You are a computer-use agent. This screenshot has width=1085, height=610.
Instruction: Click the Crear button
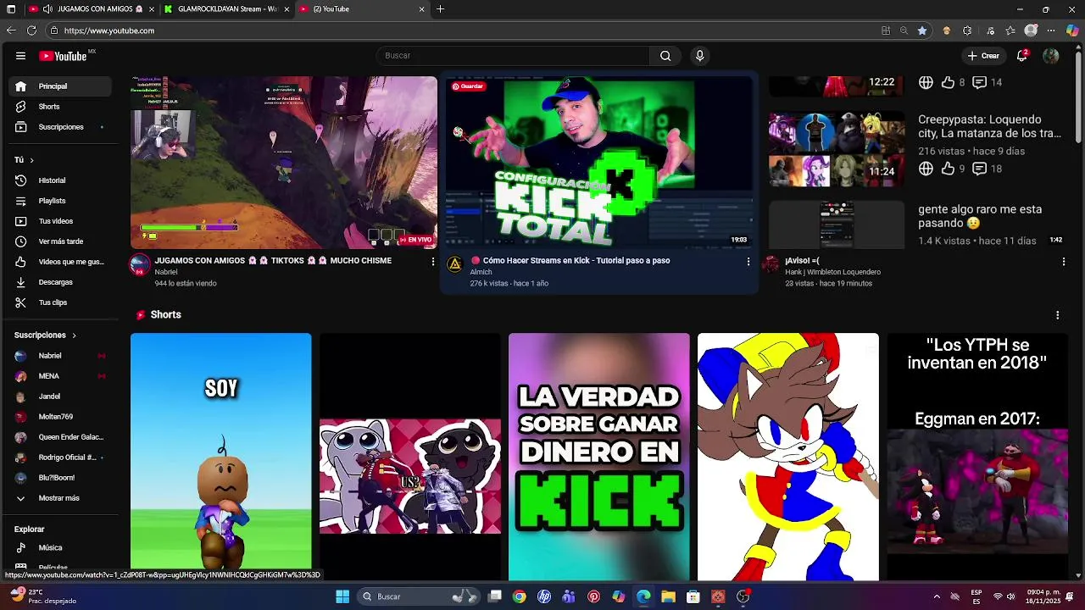[983, 56]
